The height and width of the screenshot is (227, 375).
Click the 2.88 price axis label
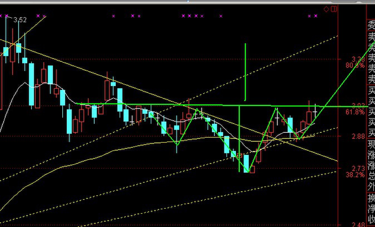(x=358, y=136)
